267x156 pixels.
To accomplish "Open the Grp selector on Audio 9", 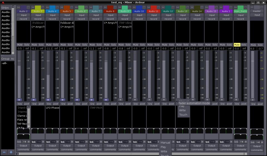I will tap(121, 104).
